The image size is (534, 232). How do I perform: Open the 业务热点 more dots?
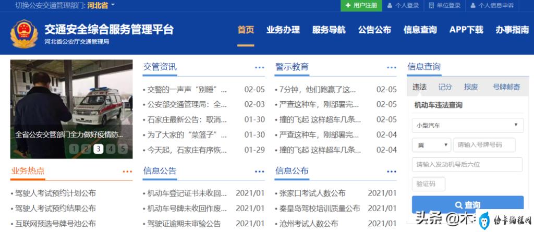[x=127, y=172]
